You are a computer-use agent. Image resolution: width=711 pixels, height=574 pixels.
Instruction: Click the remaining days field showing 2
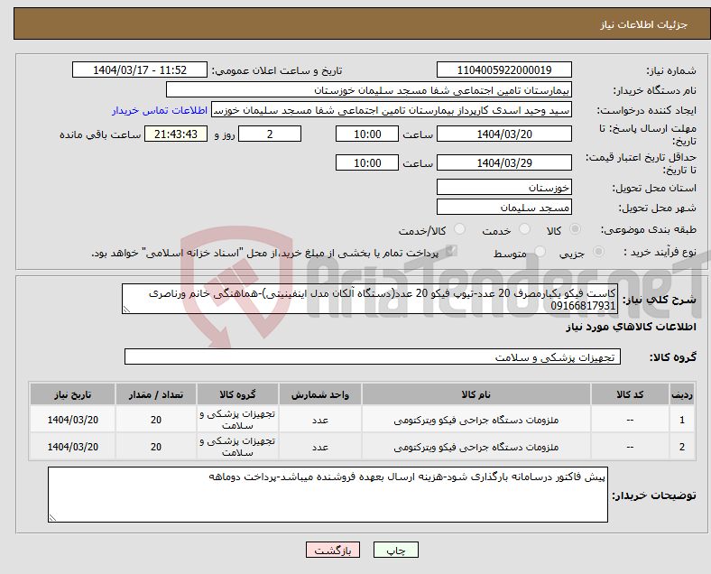pyautogui.click(x=270, y=134)
